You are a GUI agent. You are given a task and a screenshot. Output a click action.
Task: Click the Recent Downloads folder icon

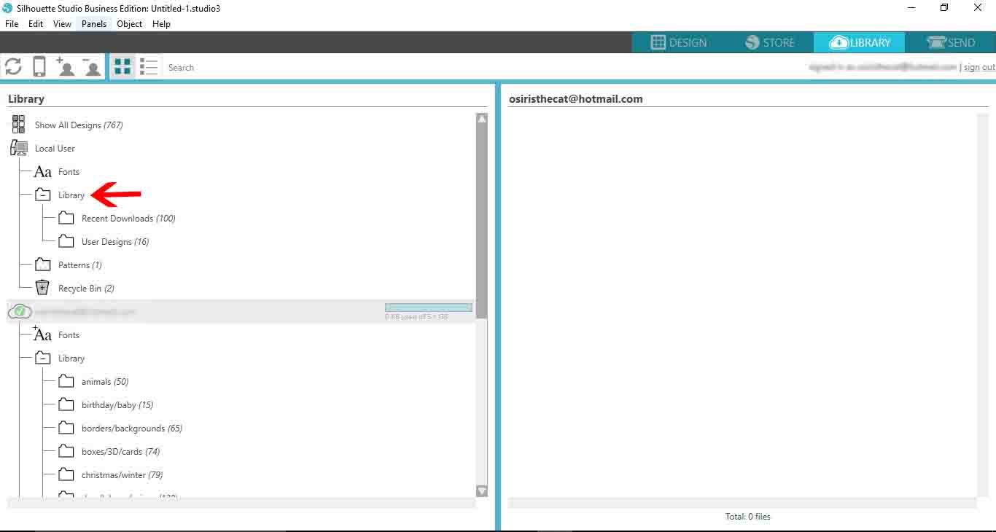click(x=66, y=218)
